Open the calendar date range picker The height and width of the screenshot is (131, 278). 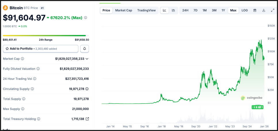[x=255, y=10]
